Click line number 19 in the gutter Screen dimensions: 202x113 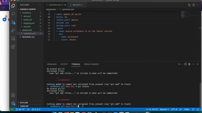49,31
